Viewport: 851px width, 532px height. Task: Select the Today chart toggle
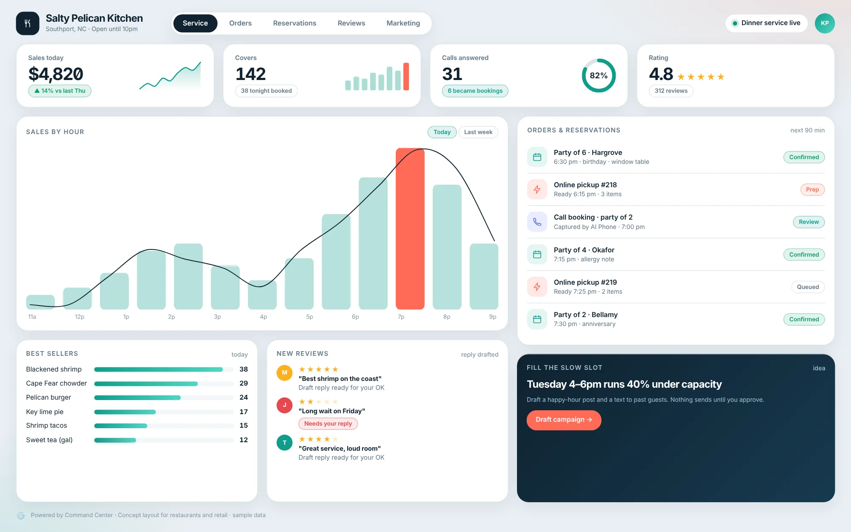[x=442, y=132]
